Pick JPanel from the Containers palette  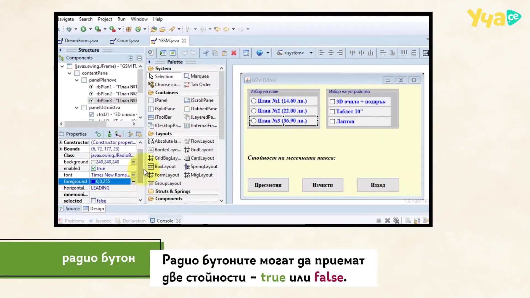pos(158,100)
